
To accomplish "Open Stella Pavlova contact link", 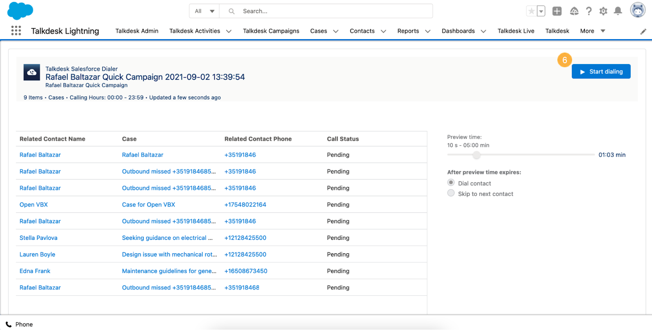I will (38, 238).
